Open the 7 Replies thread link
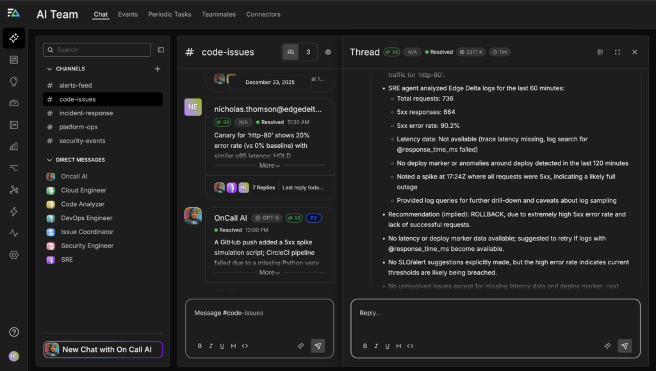The image size is (656, 371). pos(263,187)
